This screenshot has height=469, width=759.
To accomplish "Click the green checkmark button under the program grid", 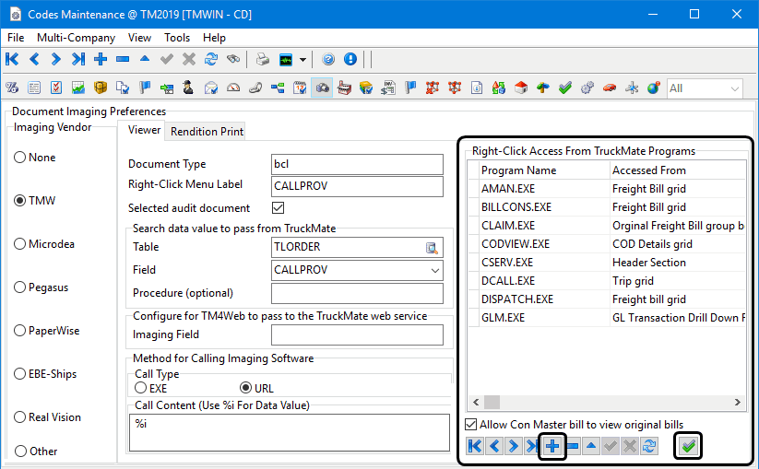I will [688, 446].
